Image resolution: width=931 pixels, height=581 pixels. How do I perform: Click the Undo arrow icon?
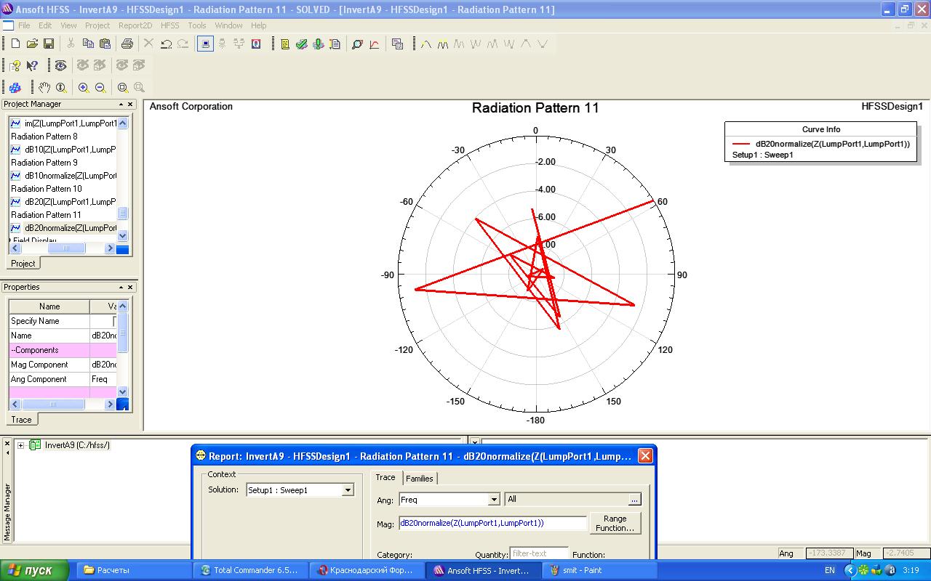coord(166,44)
